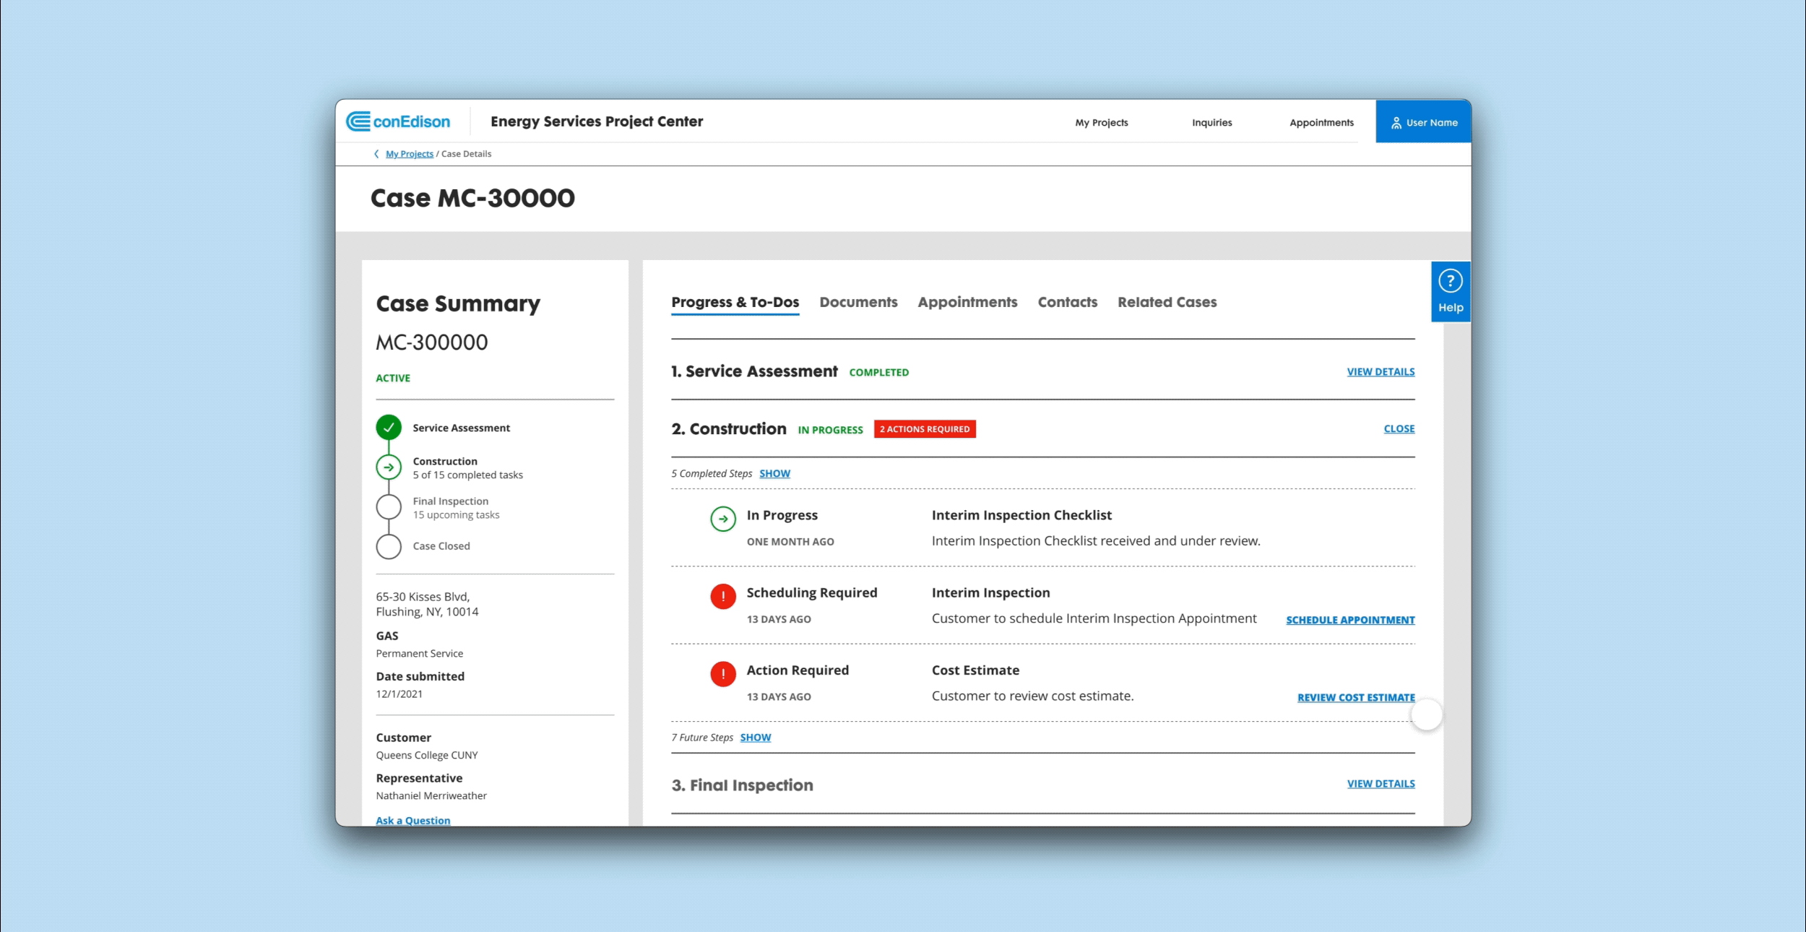Viewport: 1806px width, 932px height.
Task: Click In Progress arrow icon for Interim Checklist
Action: click(x=722, y=519)
